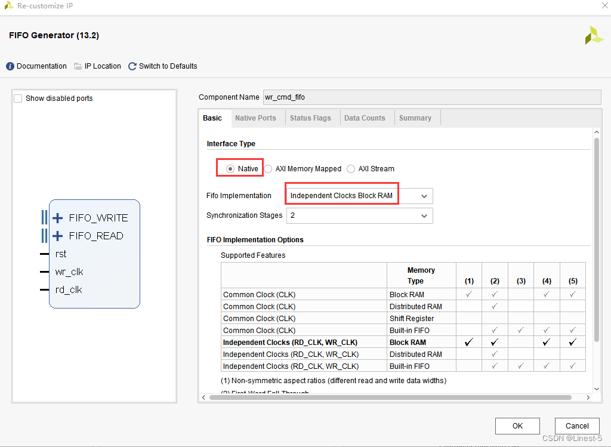The height and width of the screenshot is (447, 611).
Task: Open the Fifo Implementation dropdown
Action: [x=359, y=196]
